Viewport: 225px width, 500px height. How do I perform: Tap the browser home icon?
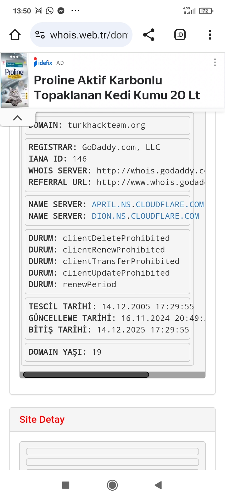pyautogui.click(x=15, y=35)
